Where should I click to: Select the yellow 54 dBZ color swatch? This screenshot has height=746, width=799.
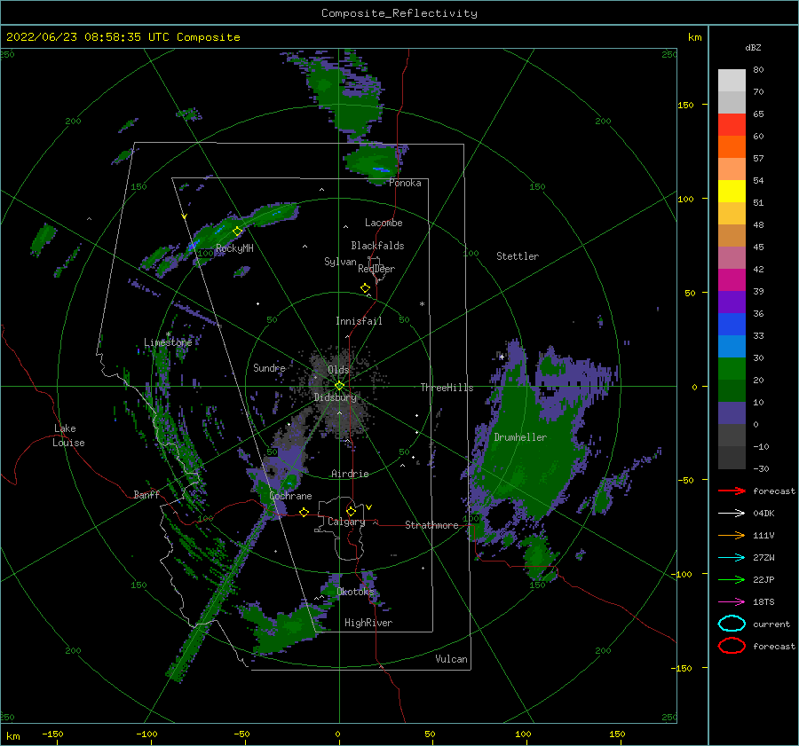[x=732, y=191]
